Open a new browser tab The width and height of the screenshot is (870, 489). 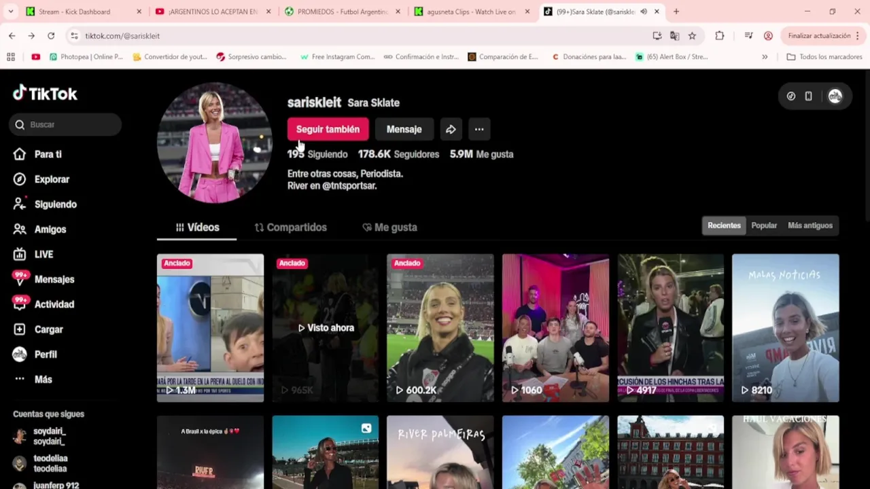point(676,12)
